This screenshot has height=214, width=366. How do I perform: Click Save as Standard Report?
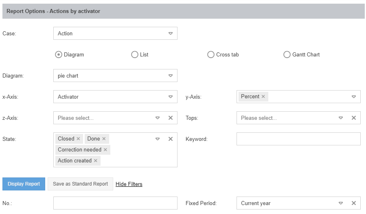[x=80, y=184]
